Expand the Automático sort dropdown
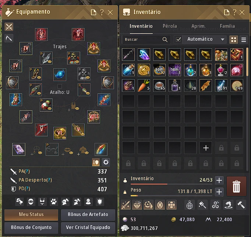 point(223,39)
